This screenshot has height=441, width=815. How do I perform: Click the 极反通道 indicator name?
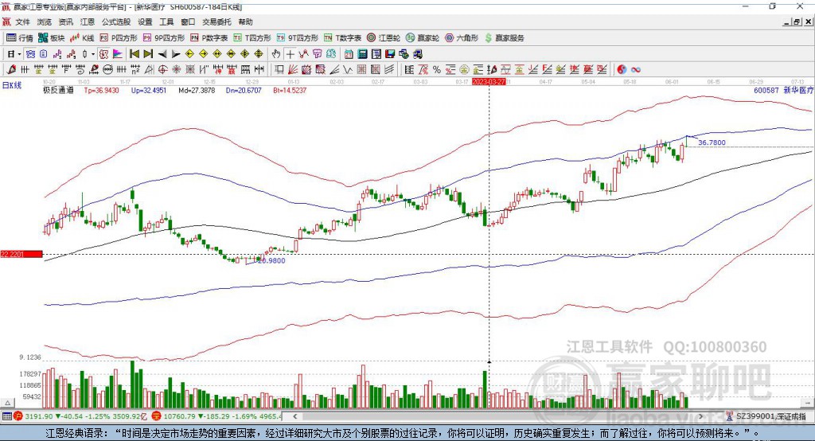pos(58,90)
